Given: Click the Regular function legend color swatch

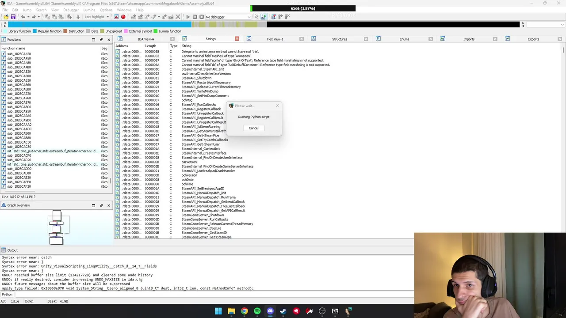Looking at the screenshot, I should coord(34,31).
